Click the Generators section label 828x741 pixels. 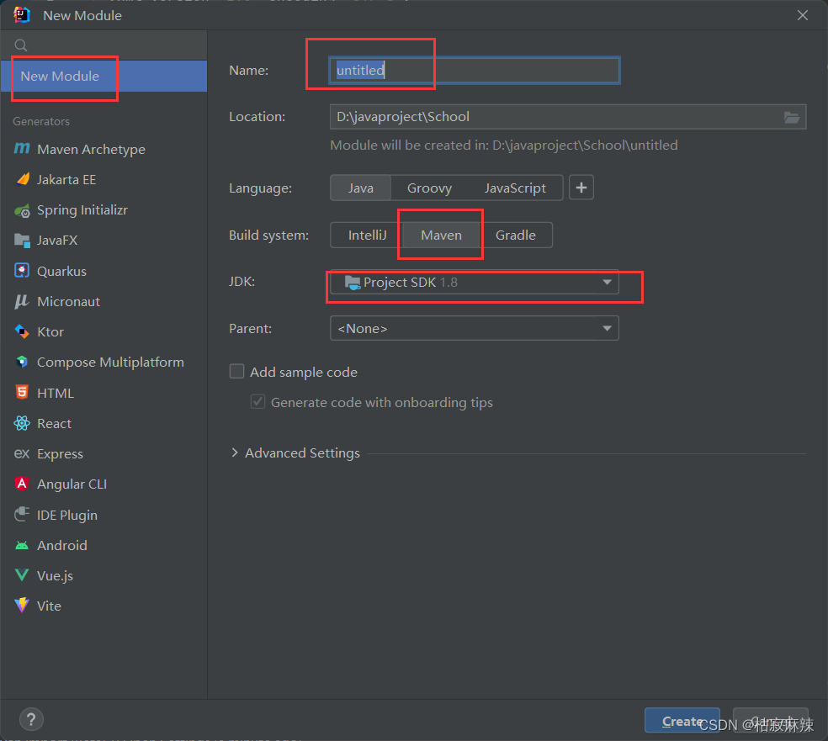pos(41,121)
